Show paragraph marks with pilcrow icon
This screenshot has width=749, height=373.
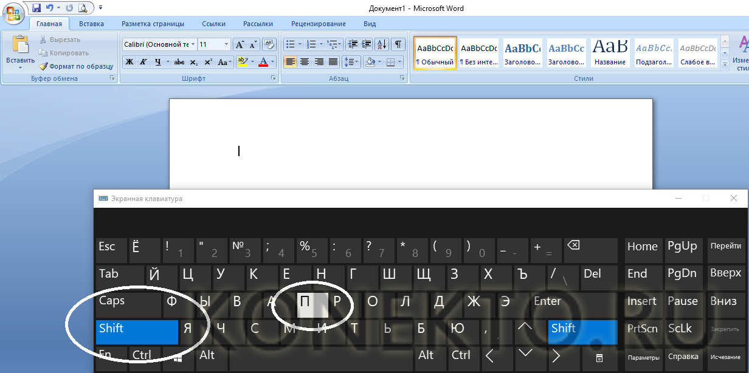tap(398, 44)
